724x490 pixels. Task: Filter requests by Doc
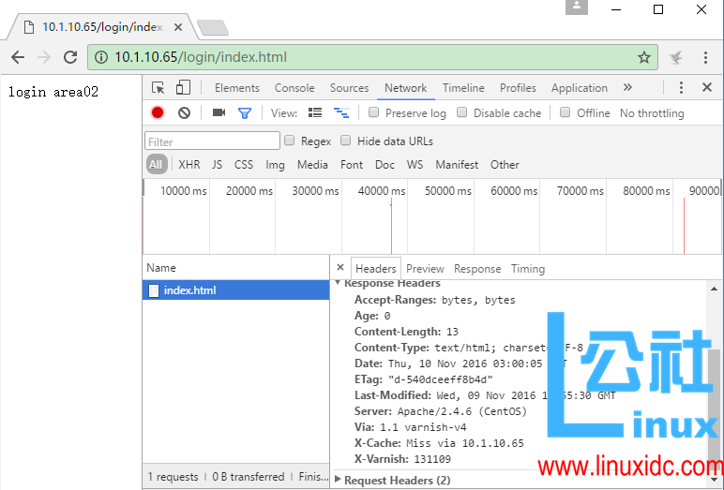click(x=385, y=165)
